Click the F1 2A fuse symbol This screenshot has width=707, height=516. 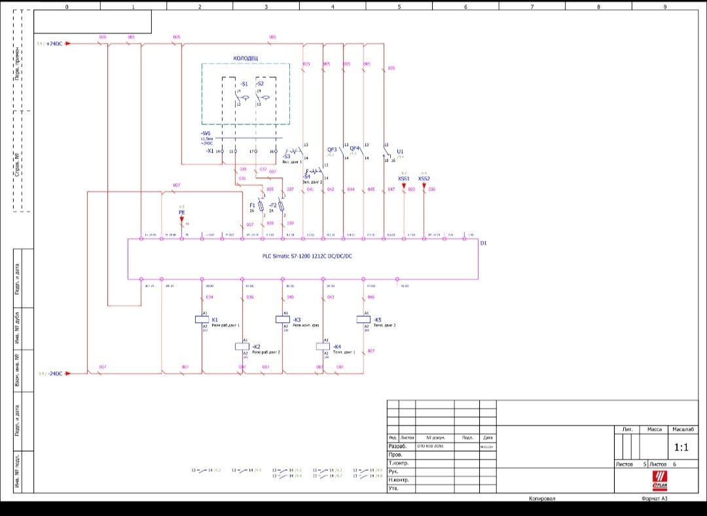coord(261,206)
